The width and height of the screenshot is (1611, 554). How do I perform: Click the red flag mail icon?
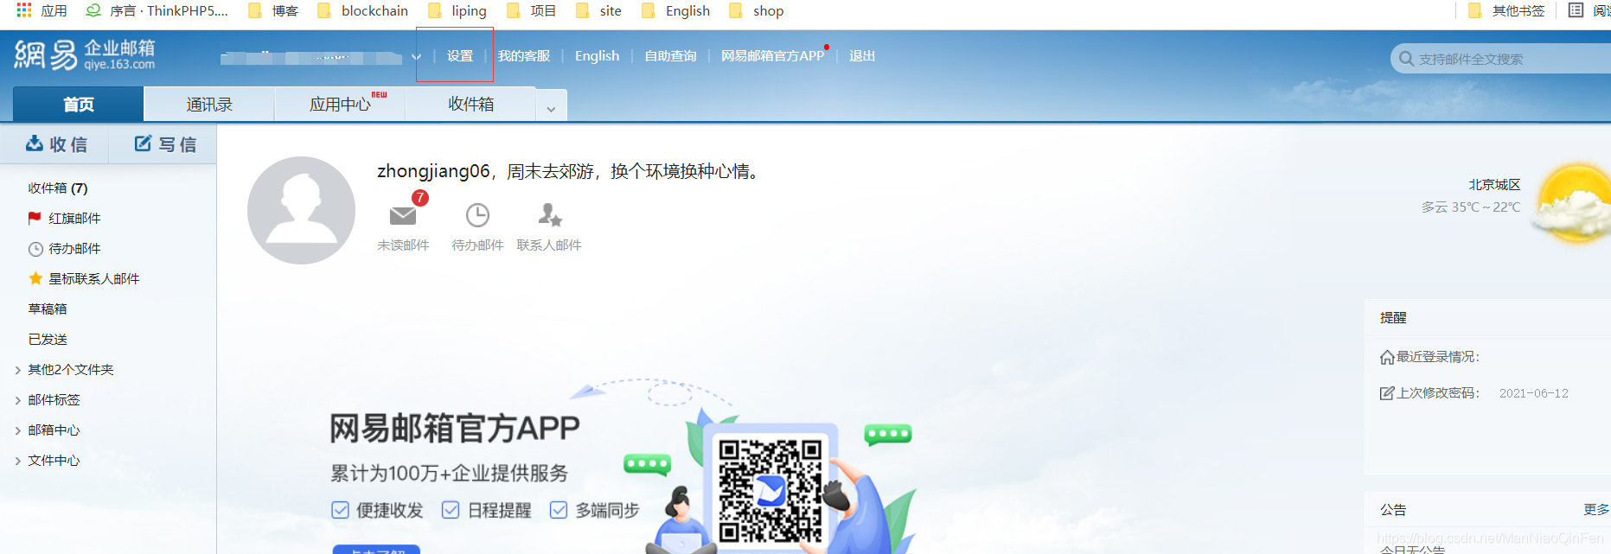tap(35, 218)
